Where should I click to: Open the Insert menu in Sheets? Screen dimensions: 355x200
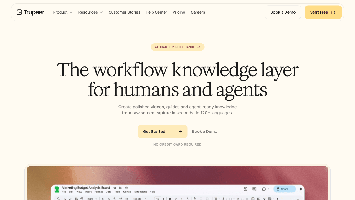(88, 192)
